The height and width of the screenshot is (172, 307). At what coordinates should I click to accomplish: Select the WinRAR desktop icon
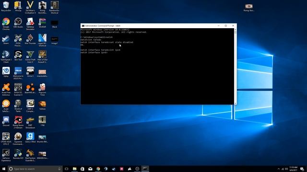tap(42, 23)
